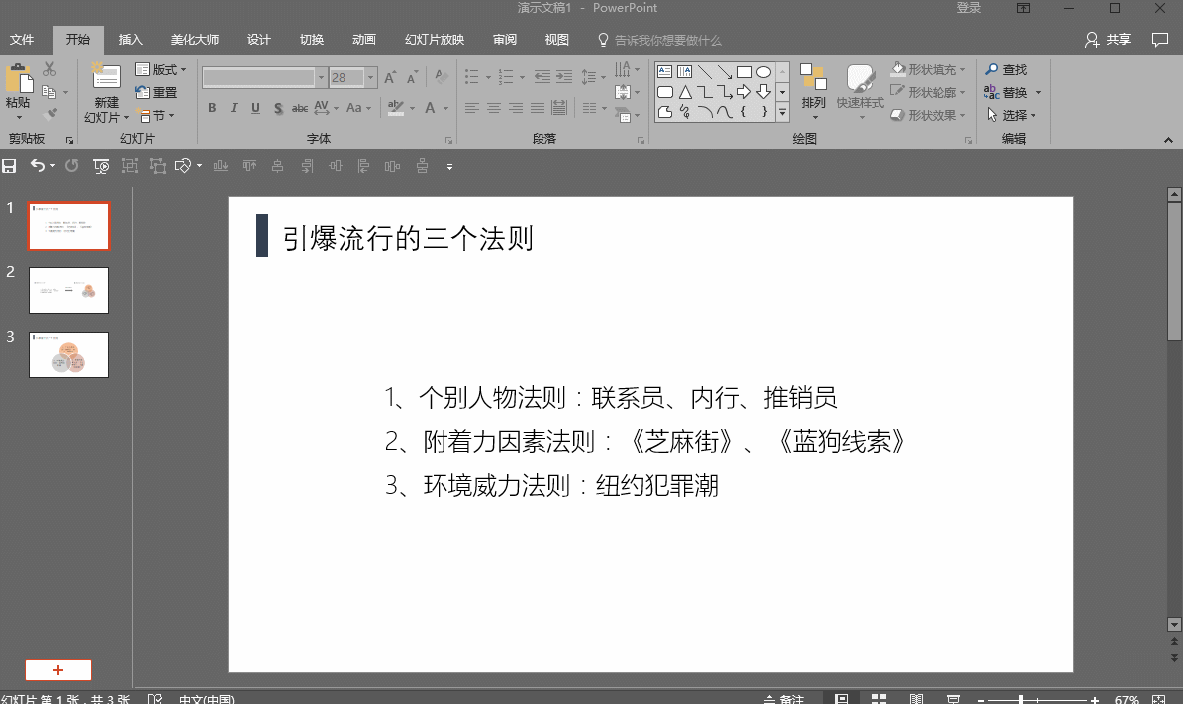The width and height of the screenshot is (1183, 704).
Task: Switch to the 插入 ribbon tab
Action: (130, 40)
